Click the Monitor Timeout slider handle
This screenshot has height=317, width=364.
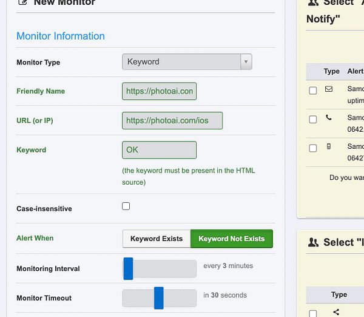159,298
